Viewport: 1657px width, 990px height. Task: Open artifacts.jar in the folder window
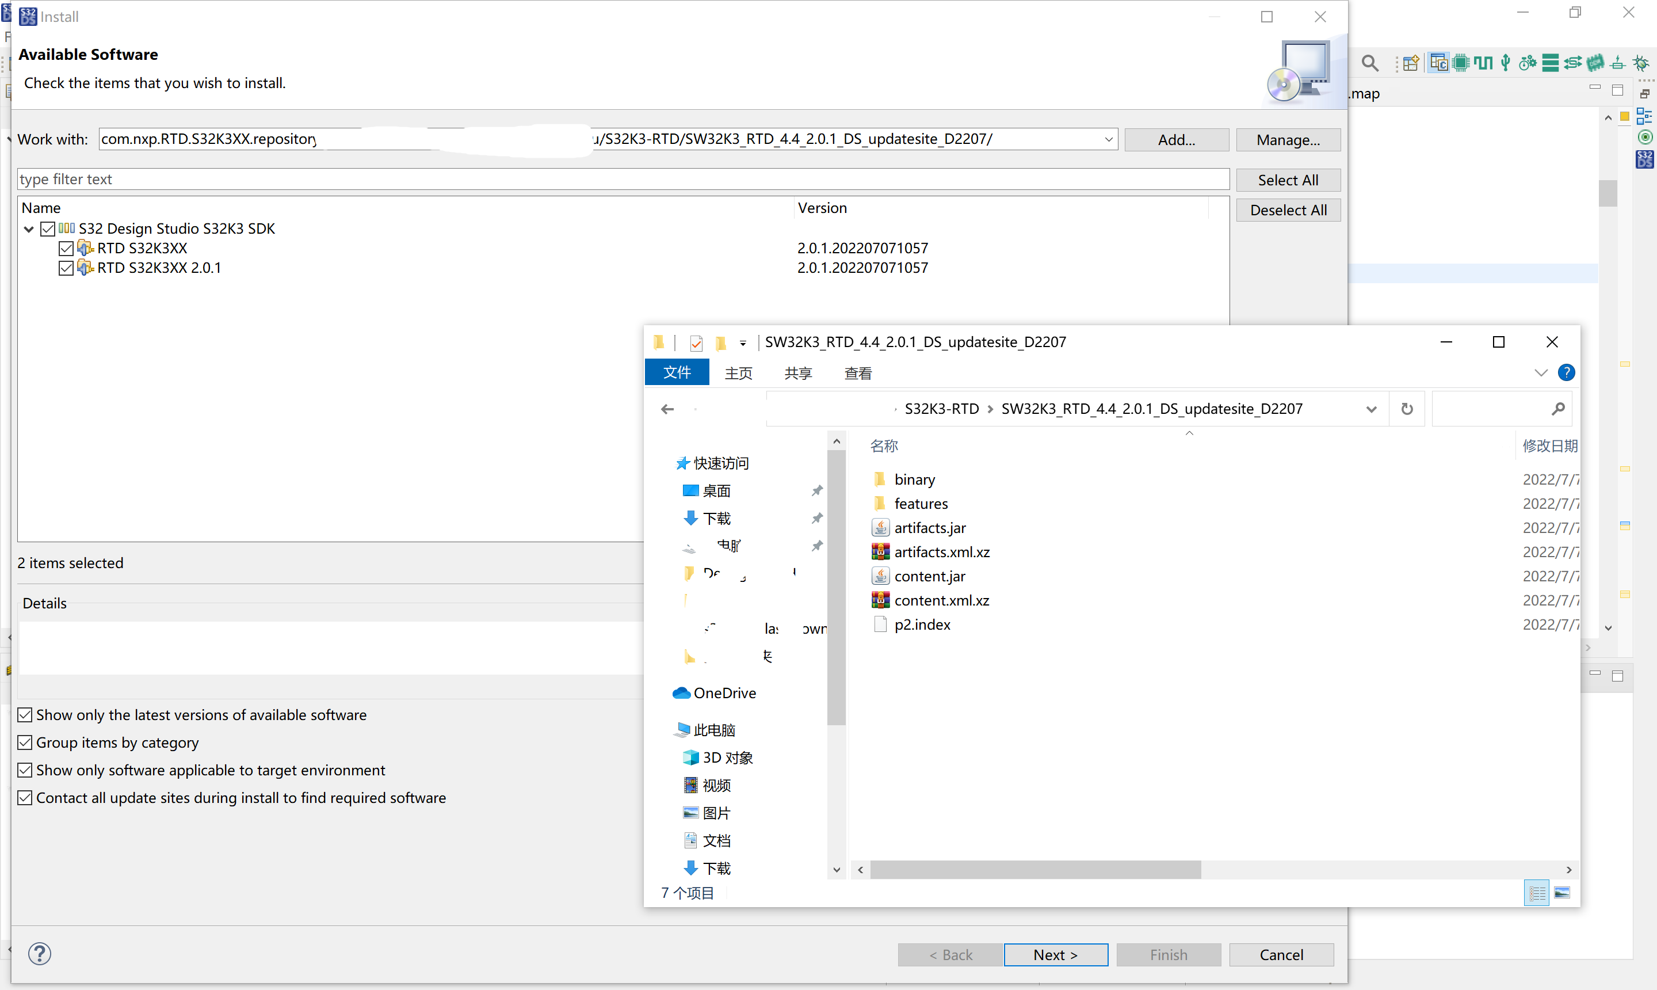(930, 527)
